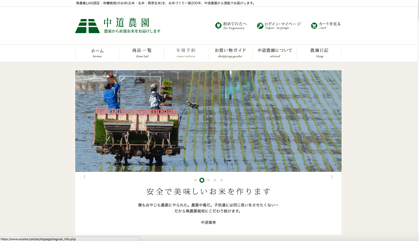The image size is (419, 241).
Task: Go to the previous slide arrow
Action: [x=85, y=177]
